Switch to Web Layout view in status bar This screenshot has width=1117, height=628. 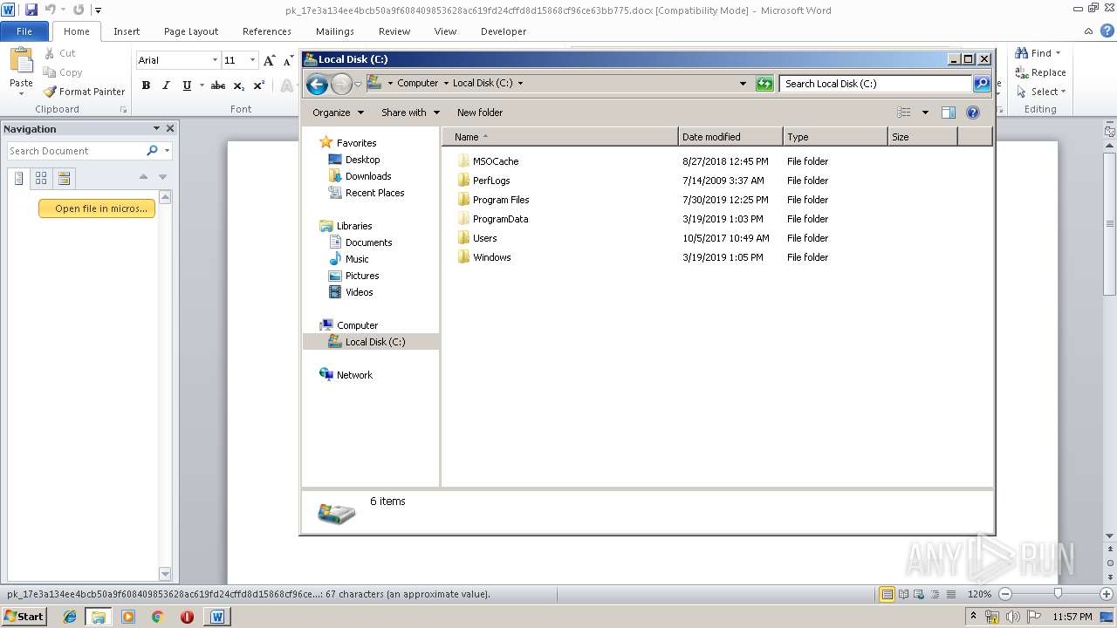918,594
